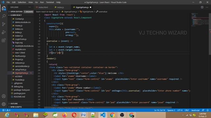The width and height of the screenshot is (211, 118).
Task: Change file encoding UTF-8
Action: [x=180, y=110]
